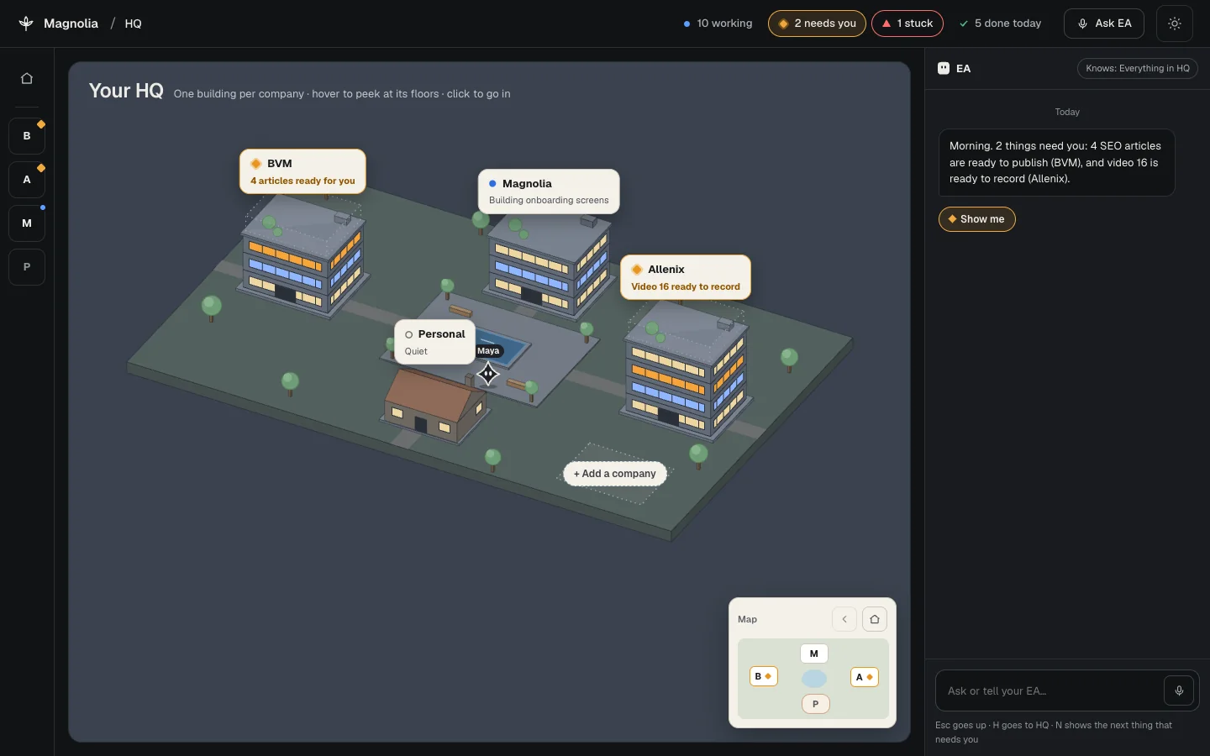Open the BVM building label card
Image resolution: width=1210 pixels, height=756 pixels.
302,171
